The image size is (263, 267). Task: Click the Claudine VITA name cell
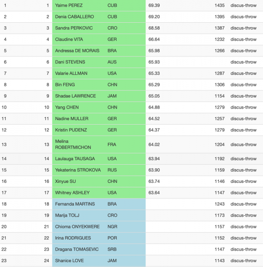pyautogui.click(x=69, y=39)
